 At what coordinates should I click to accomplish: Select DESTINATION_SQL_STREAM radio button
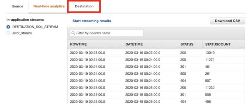click(8, 27)
